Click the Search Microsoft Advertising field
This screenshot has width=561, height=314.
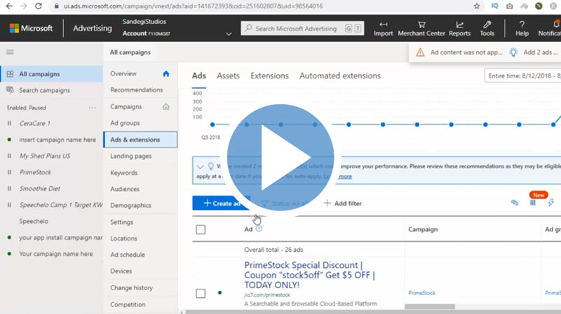click(302, 29)
